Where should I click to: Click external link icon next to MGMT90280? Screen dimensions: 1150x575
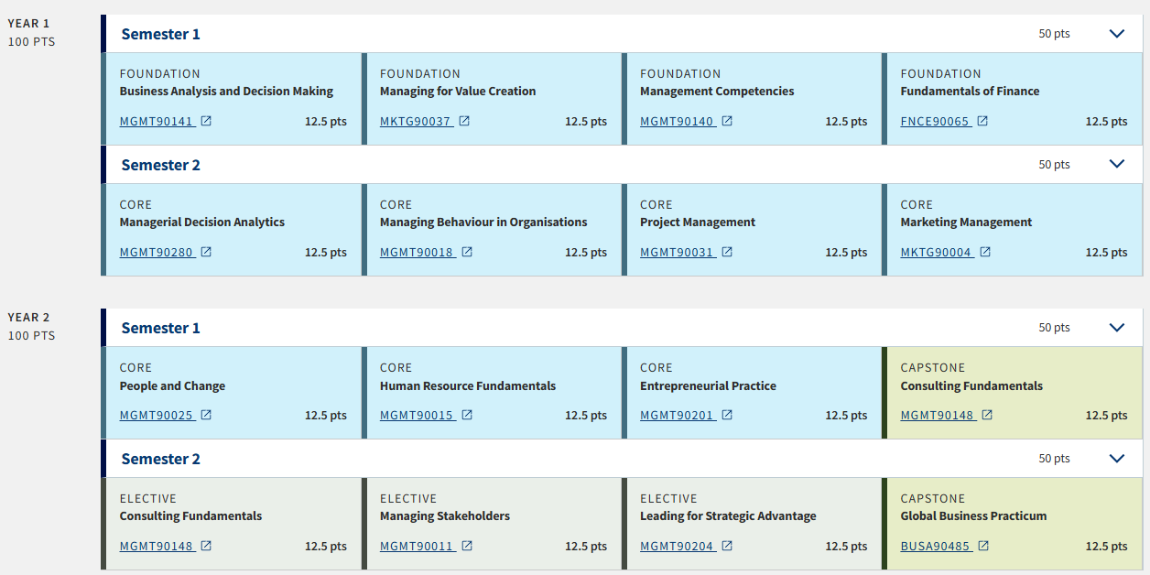pyautogui.click(x=206, y=252)
